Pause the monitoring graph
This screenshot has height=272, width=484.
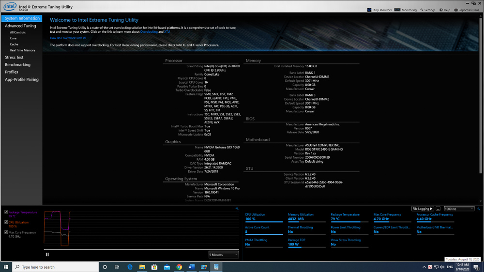[47, 255]
